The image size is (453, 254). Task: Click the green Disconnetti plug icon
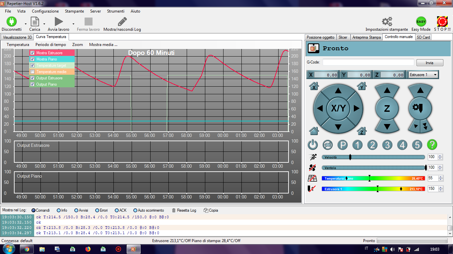[12, 22]
